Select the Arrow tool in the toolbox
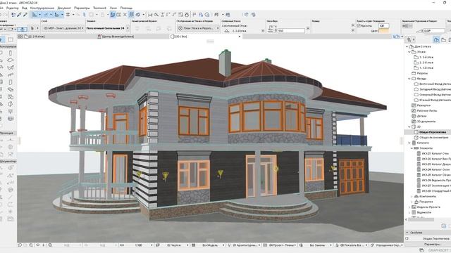Screen dimensions: 451x253 (x=1, y=39)
